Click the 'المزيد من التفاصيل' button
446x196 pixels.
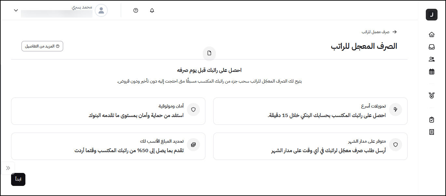pyautogui.click(x=42, y=46)
